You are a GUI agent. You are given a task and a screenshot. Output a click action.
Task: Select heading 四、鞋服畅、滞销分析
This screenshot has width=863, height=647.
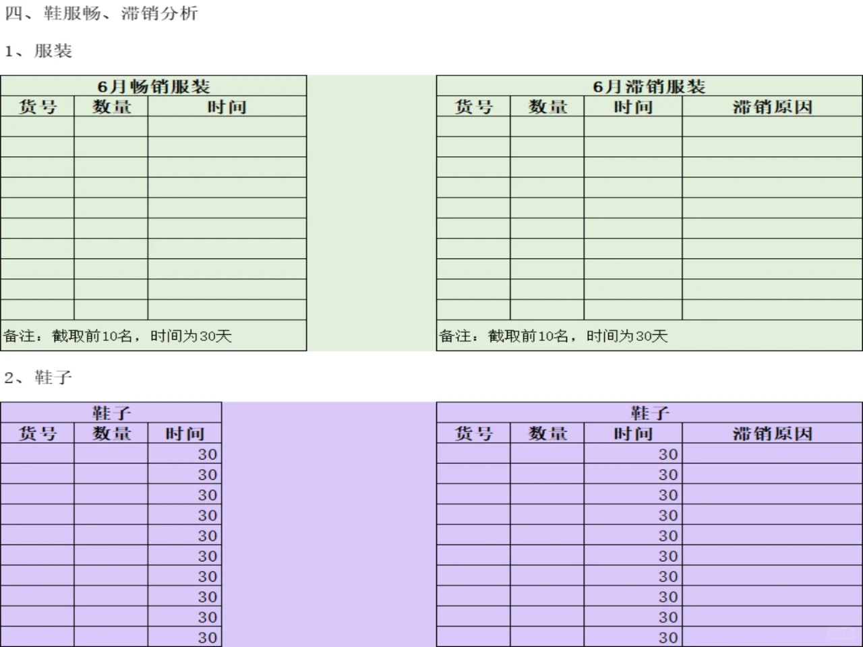102,13
